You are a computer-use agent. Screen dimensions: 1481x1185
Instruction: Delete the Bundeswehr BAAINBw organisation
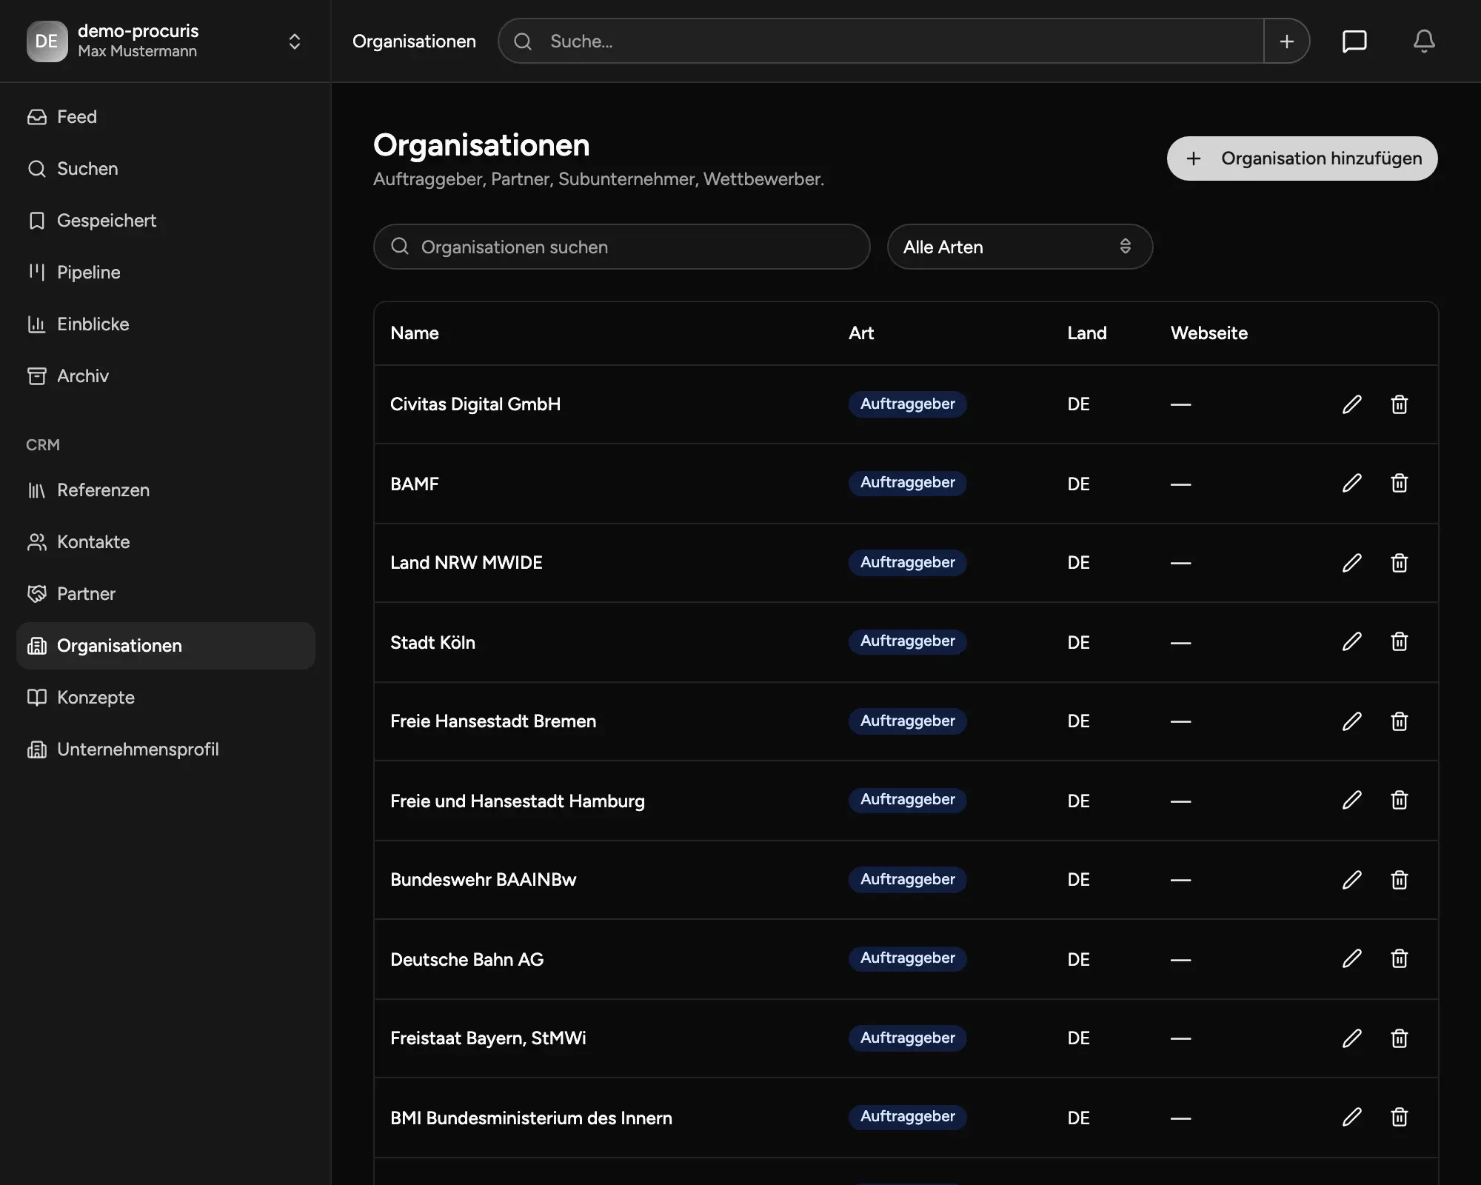point(1400,880)
